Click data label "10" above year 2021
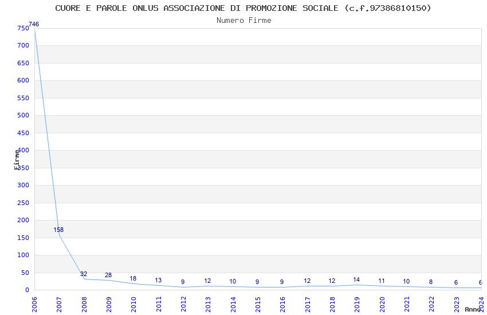 (406, 281)
